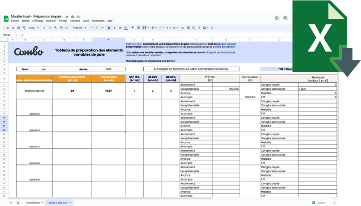Star the document with the star icon

(67, 17)
